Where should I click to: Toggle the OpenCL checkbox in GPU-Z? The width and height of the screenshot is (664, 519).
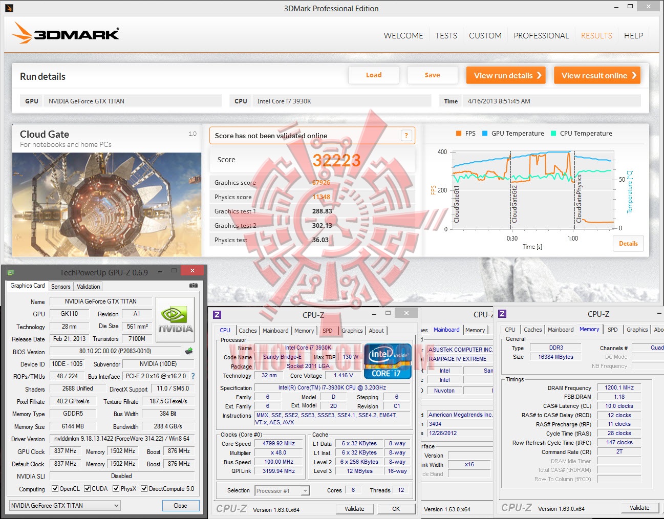pyautogui.click(x=55, y=489)
